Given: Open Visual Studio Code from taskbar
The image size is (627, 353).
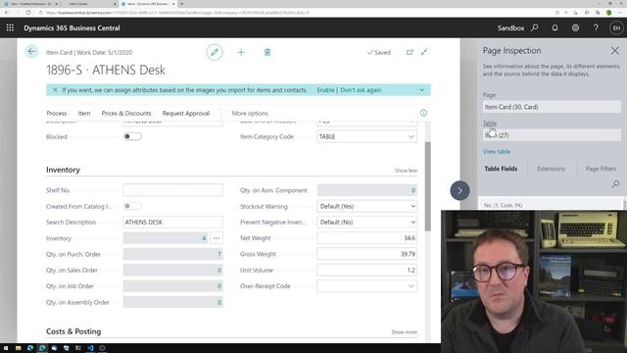Looking at the screenshot, I should [90, 348].
